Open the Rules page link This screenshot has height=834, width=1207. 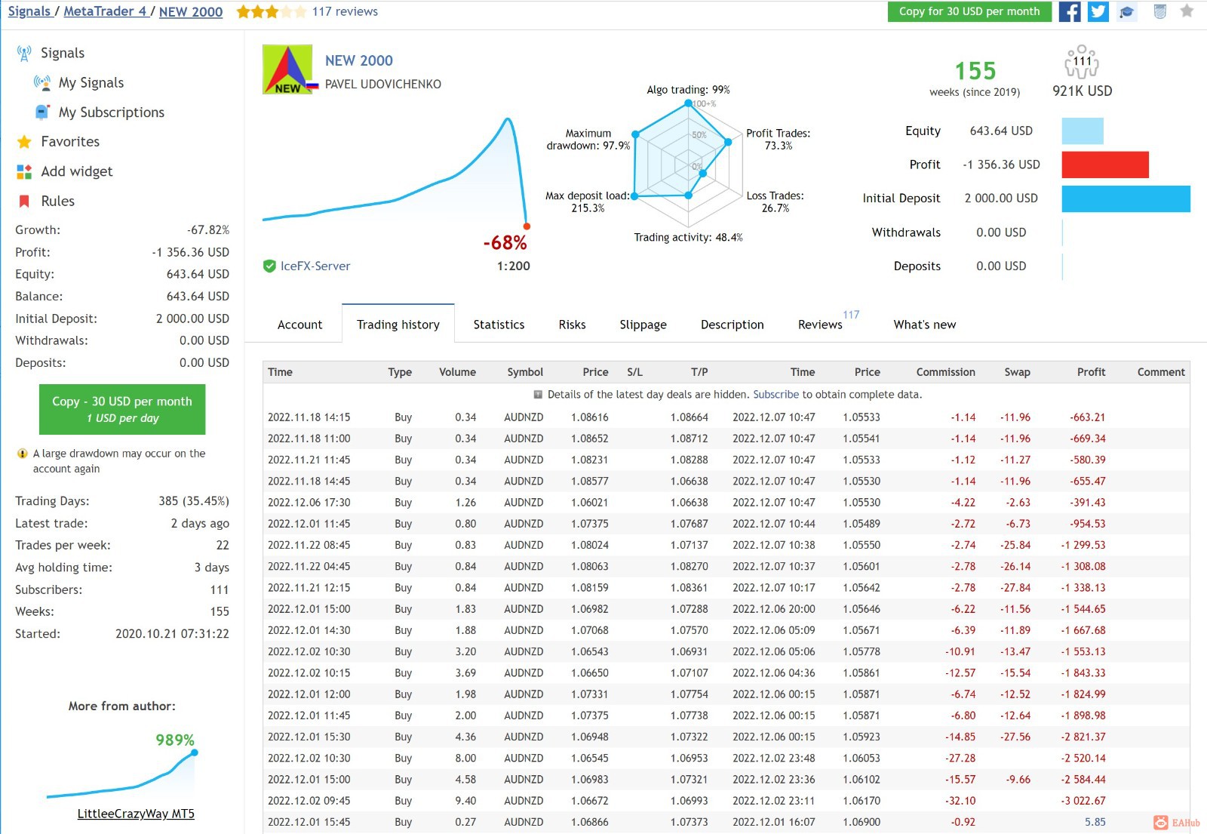(58, 201)
